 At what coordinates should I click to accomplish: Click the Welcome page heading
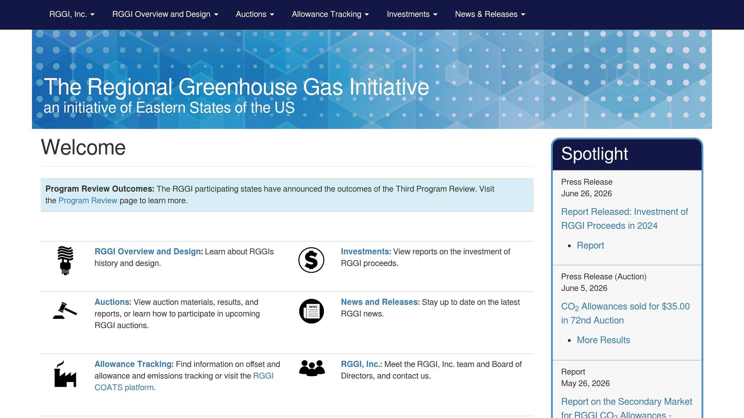click(x=83, y=148)
